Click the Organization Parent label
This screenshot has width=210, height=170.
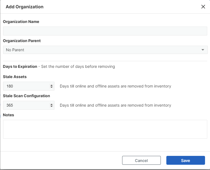[x=22, y=41]
